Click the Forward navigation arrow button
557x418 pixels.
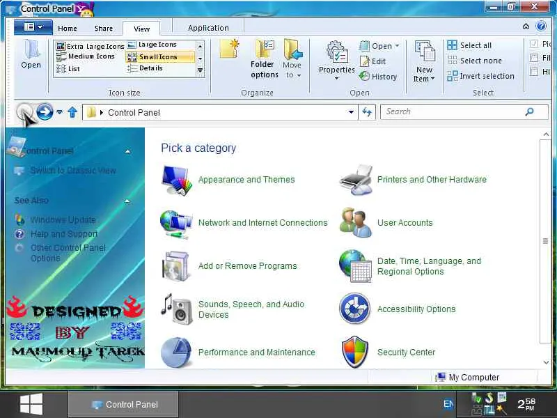click(45, 112)
